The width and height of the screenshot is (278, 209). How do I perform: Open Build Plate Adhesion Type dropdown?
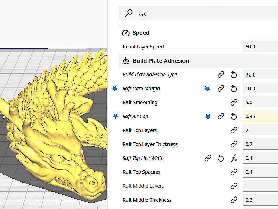tap(260, 75)
